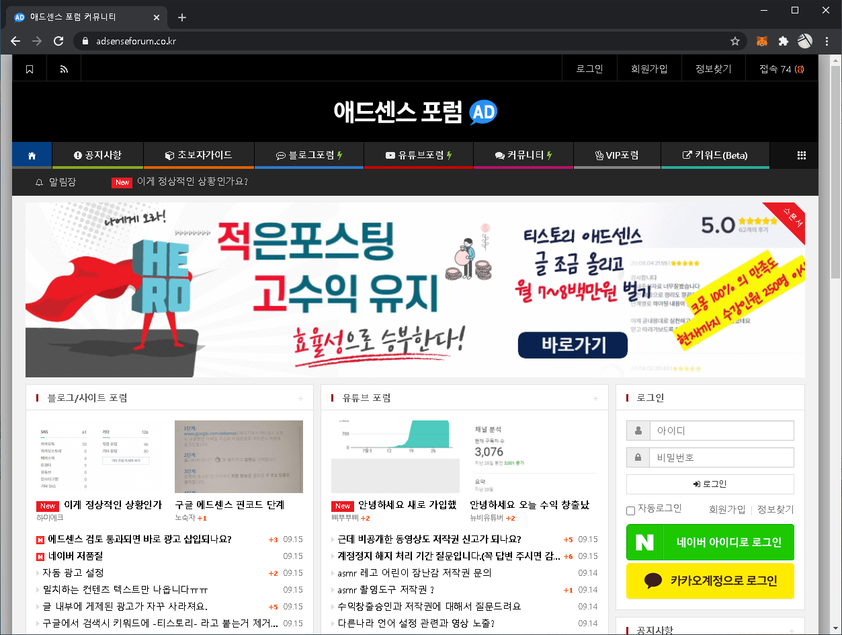Go to home via the house icon
The image size is (842, 635).
[32, 155]
